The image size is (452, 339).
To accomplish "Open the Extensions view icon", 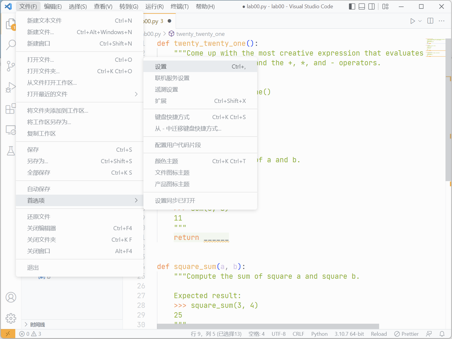I will [11, 108].
